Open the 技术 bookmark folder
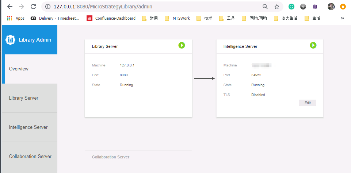The image size is (351, 173). [x=205, y=18]
